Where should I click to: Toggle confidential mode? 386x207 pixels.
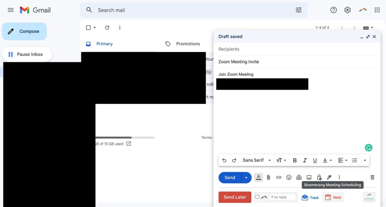tap(319, 177)
